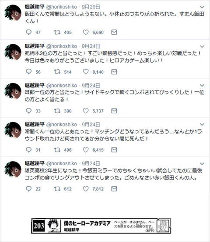
Task: Retweet the tweet with 405 retweets
Action: (57, 32)
